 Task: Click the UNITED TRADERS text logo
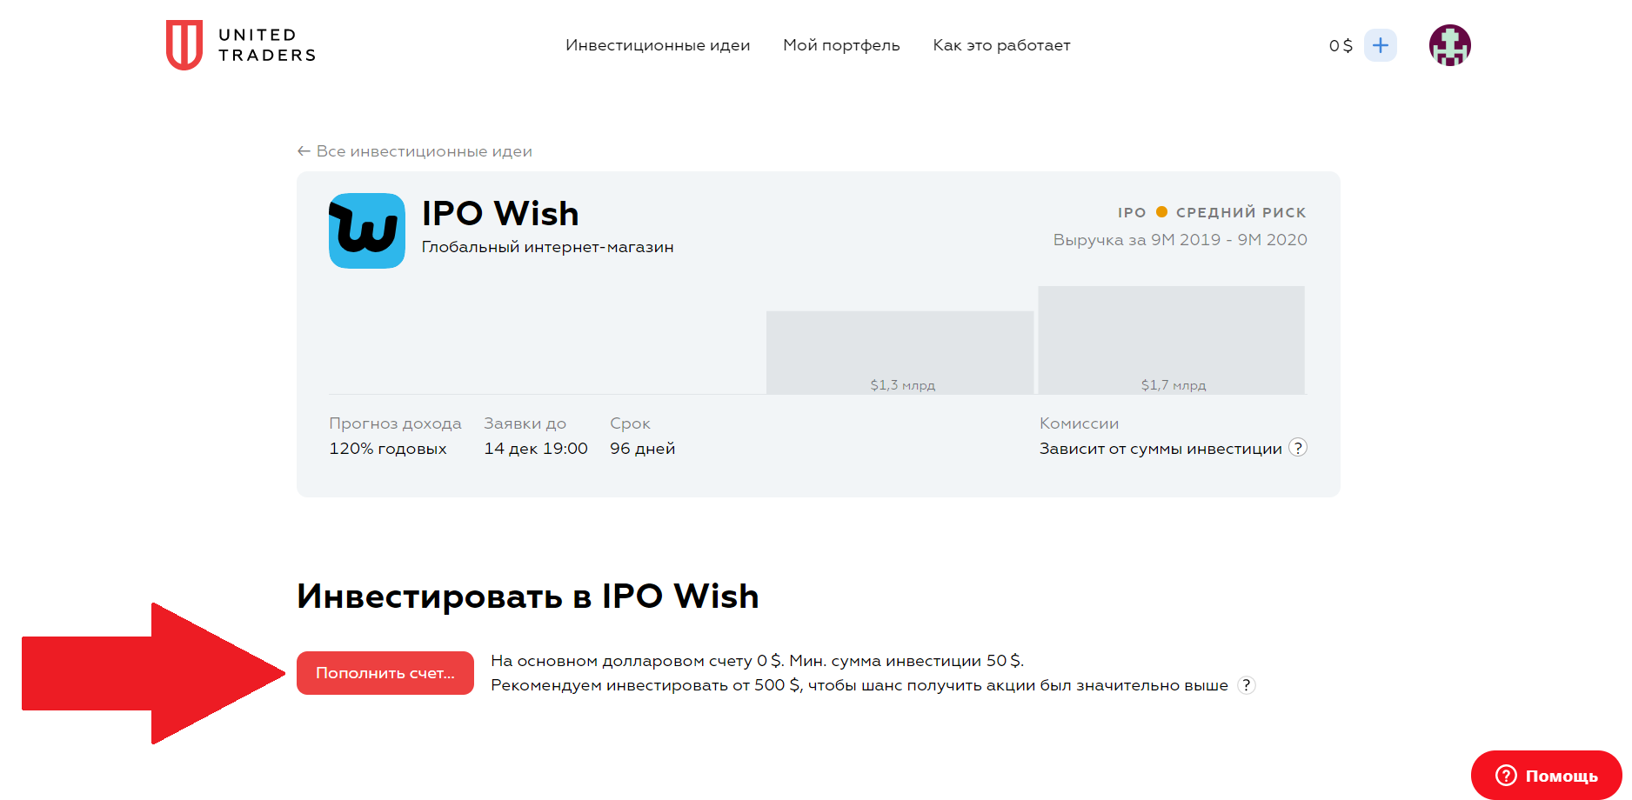coord(267,45)
